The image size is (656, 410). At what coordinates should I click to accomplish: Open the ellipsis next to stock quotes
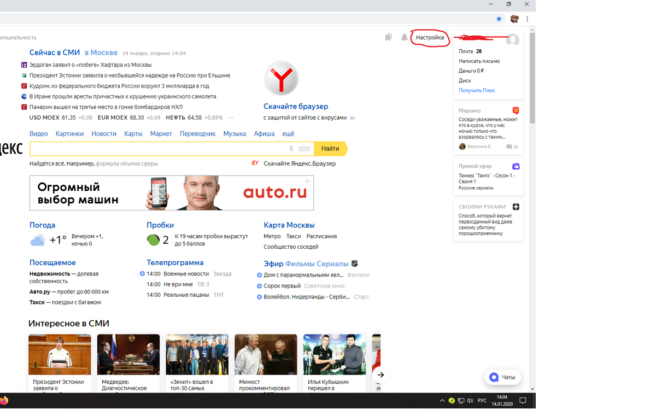[230, 118]
